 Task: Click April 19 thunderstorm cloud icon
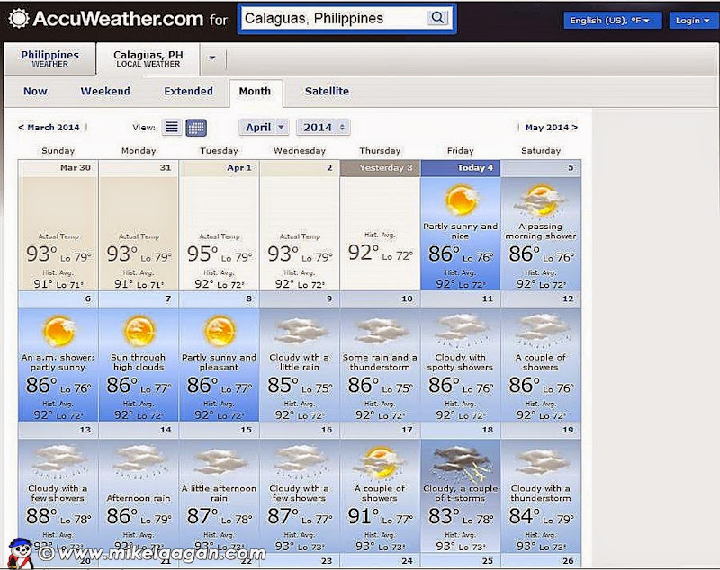[542, 462]
